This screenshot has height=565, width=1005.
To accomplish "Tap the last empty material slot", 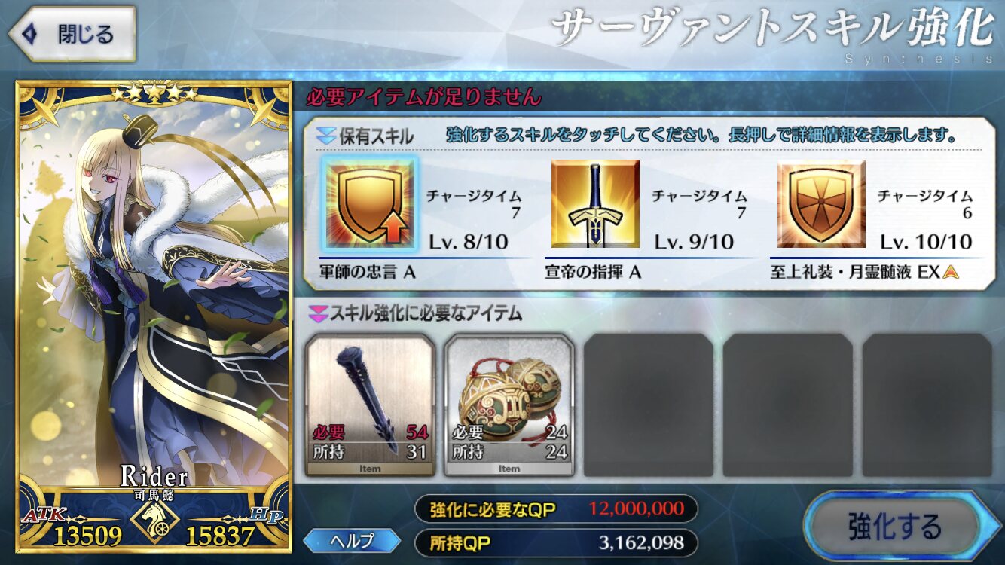I will click(927, 405).
